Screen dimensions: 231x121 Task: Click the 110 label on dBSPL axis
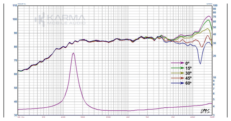click(x=15, y=5)
